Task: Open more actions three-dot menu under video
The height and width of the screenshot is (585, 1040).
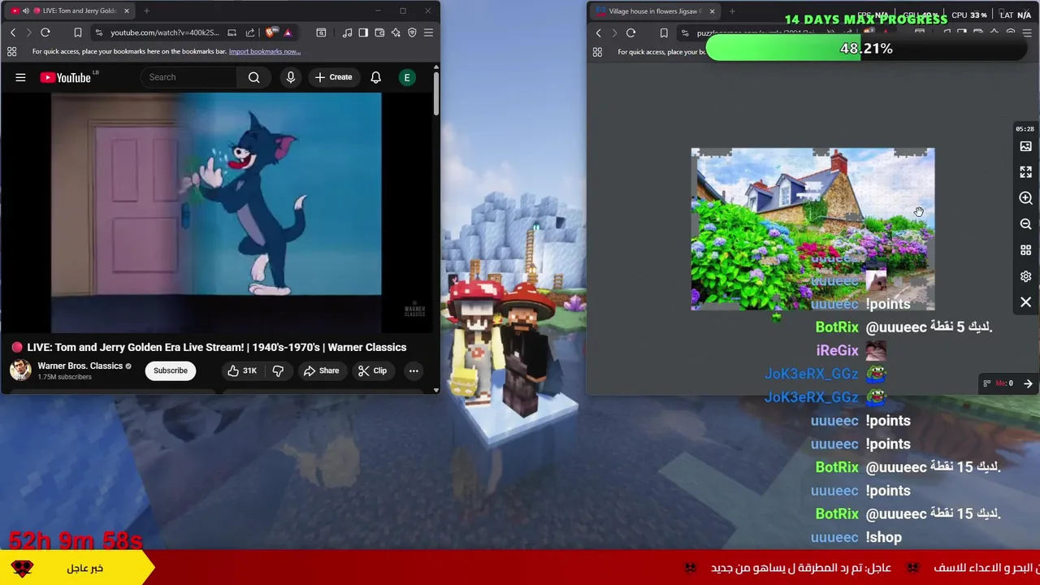Action: tap(414, 370)
